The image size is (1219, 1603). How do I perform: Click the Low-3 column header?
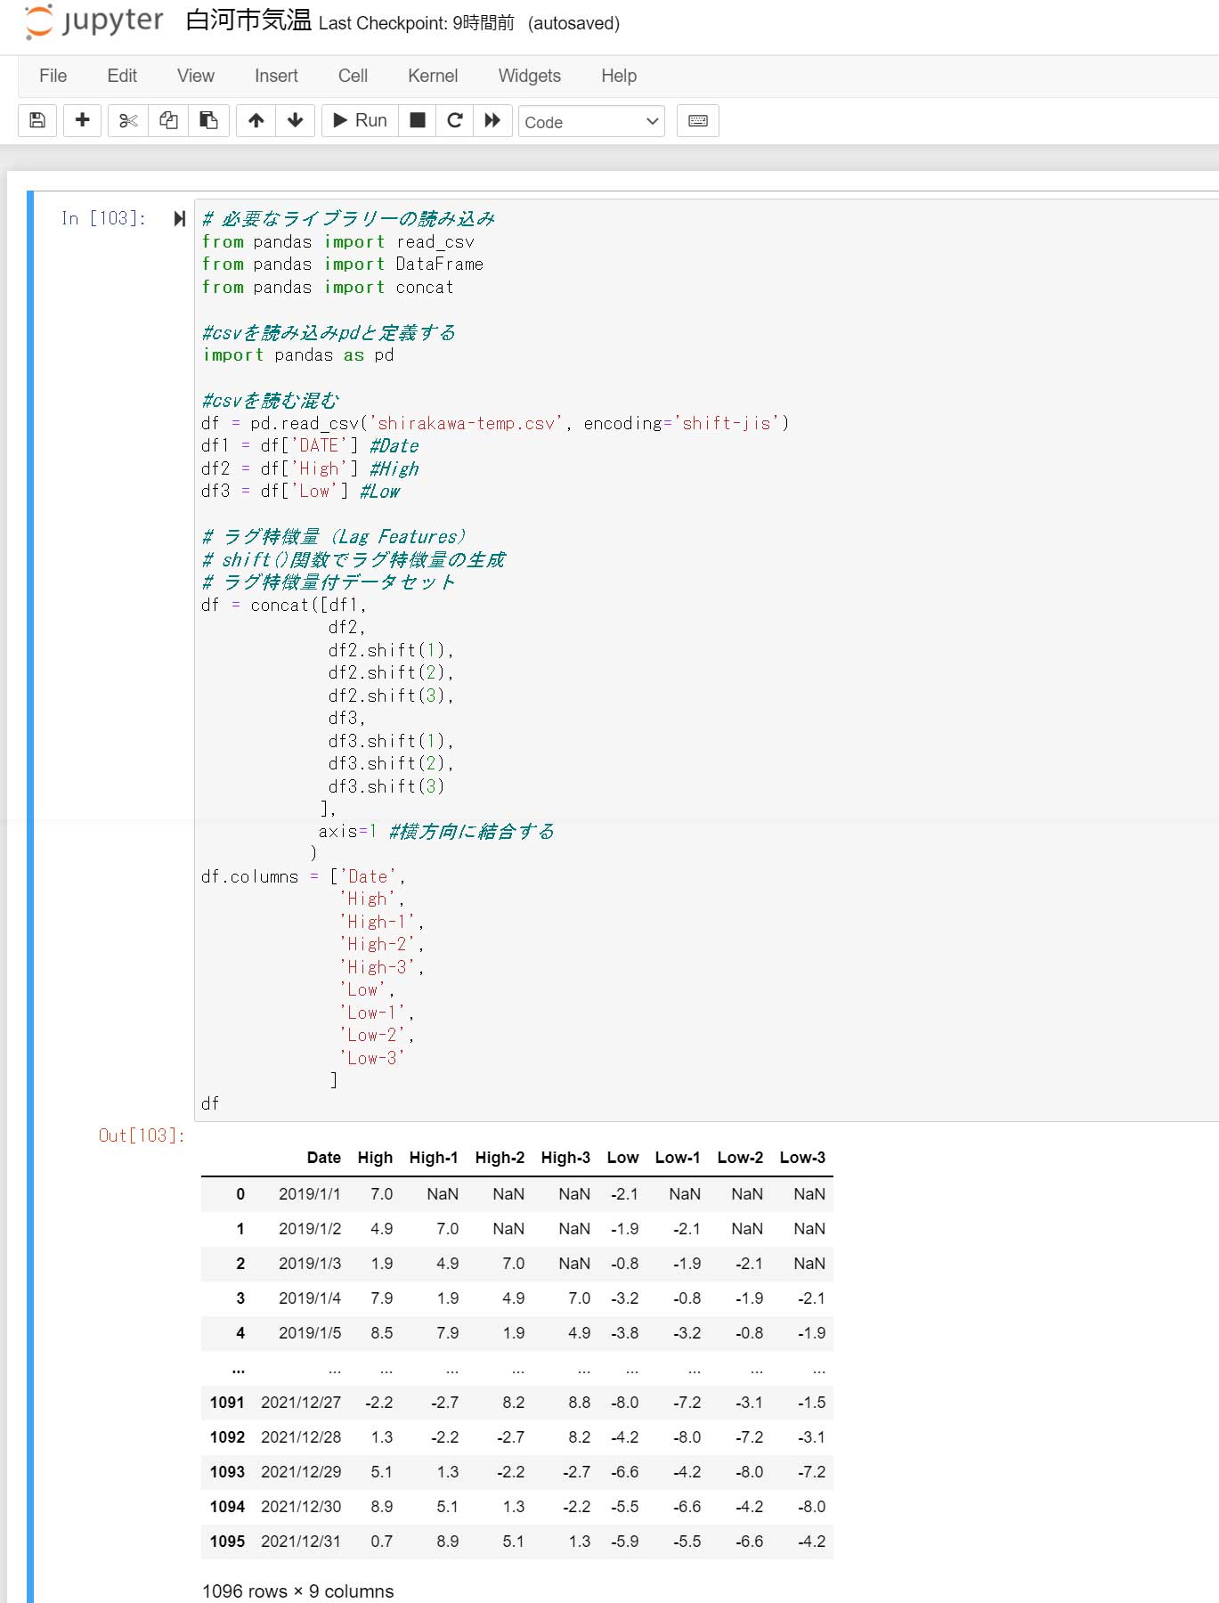802,1158
